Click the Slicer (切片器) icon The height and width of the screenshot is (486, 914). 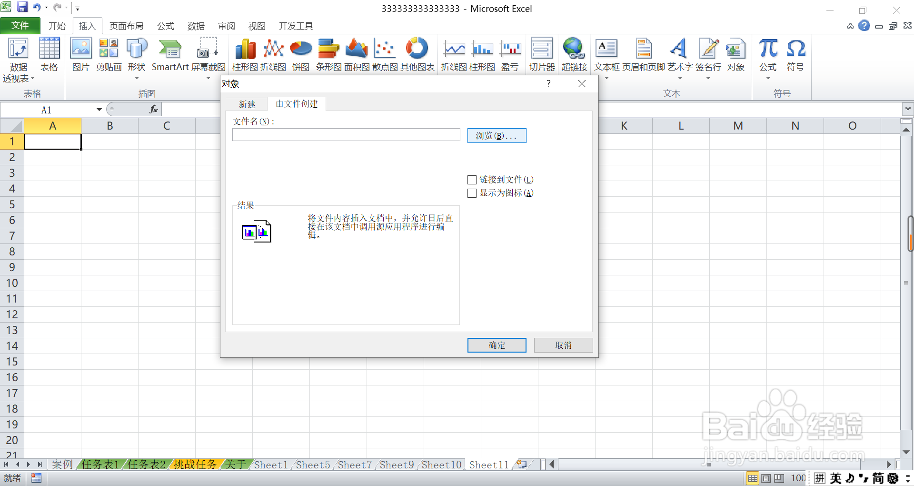[542, 55]
